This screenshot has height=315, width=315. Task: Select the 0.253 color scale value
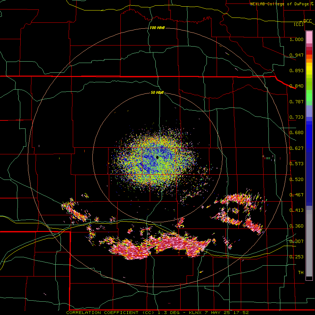pyautogui.click(x=296, y=257)
